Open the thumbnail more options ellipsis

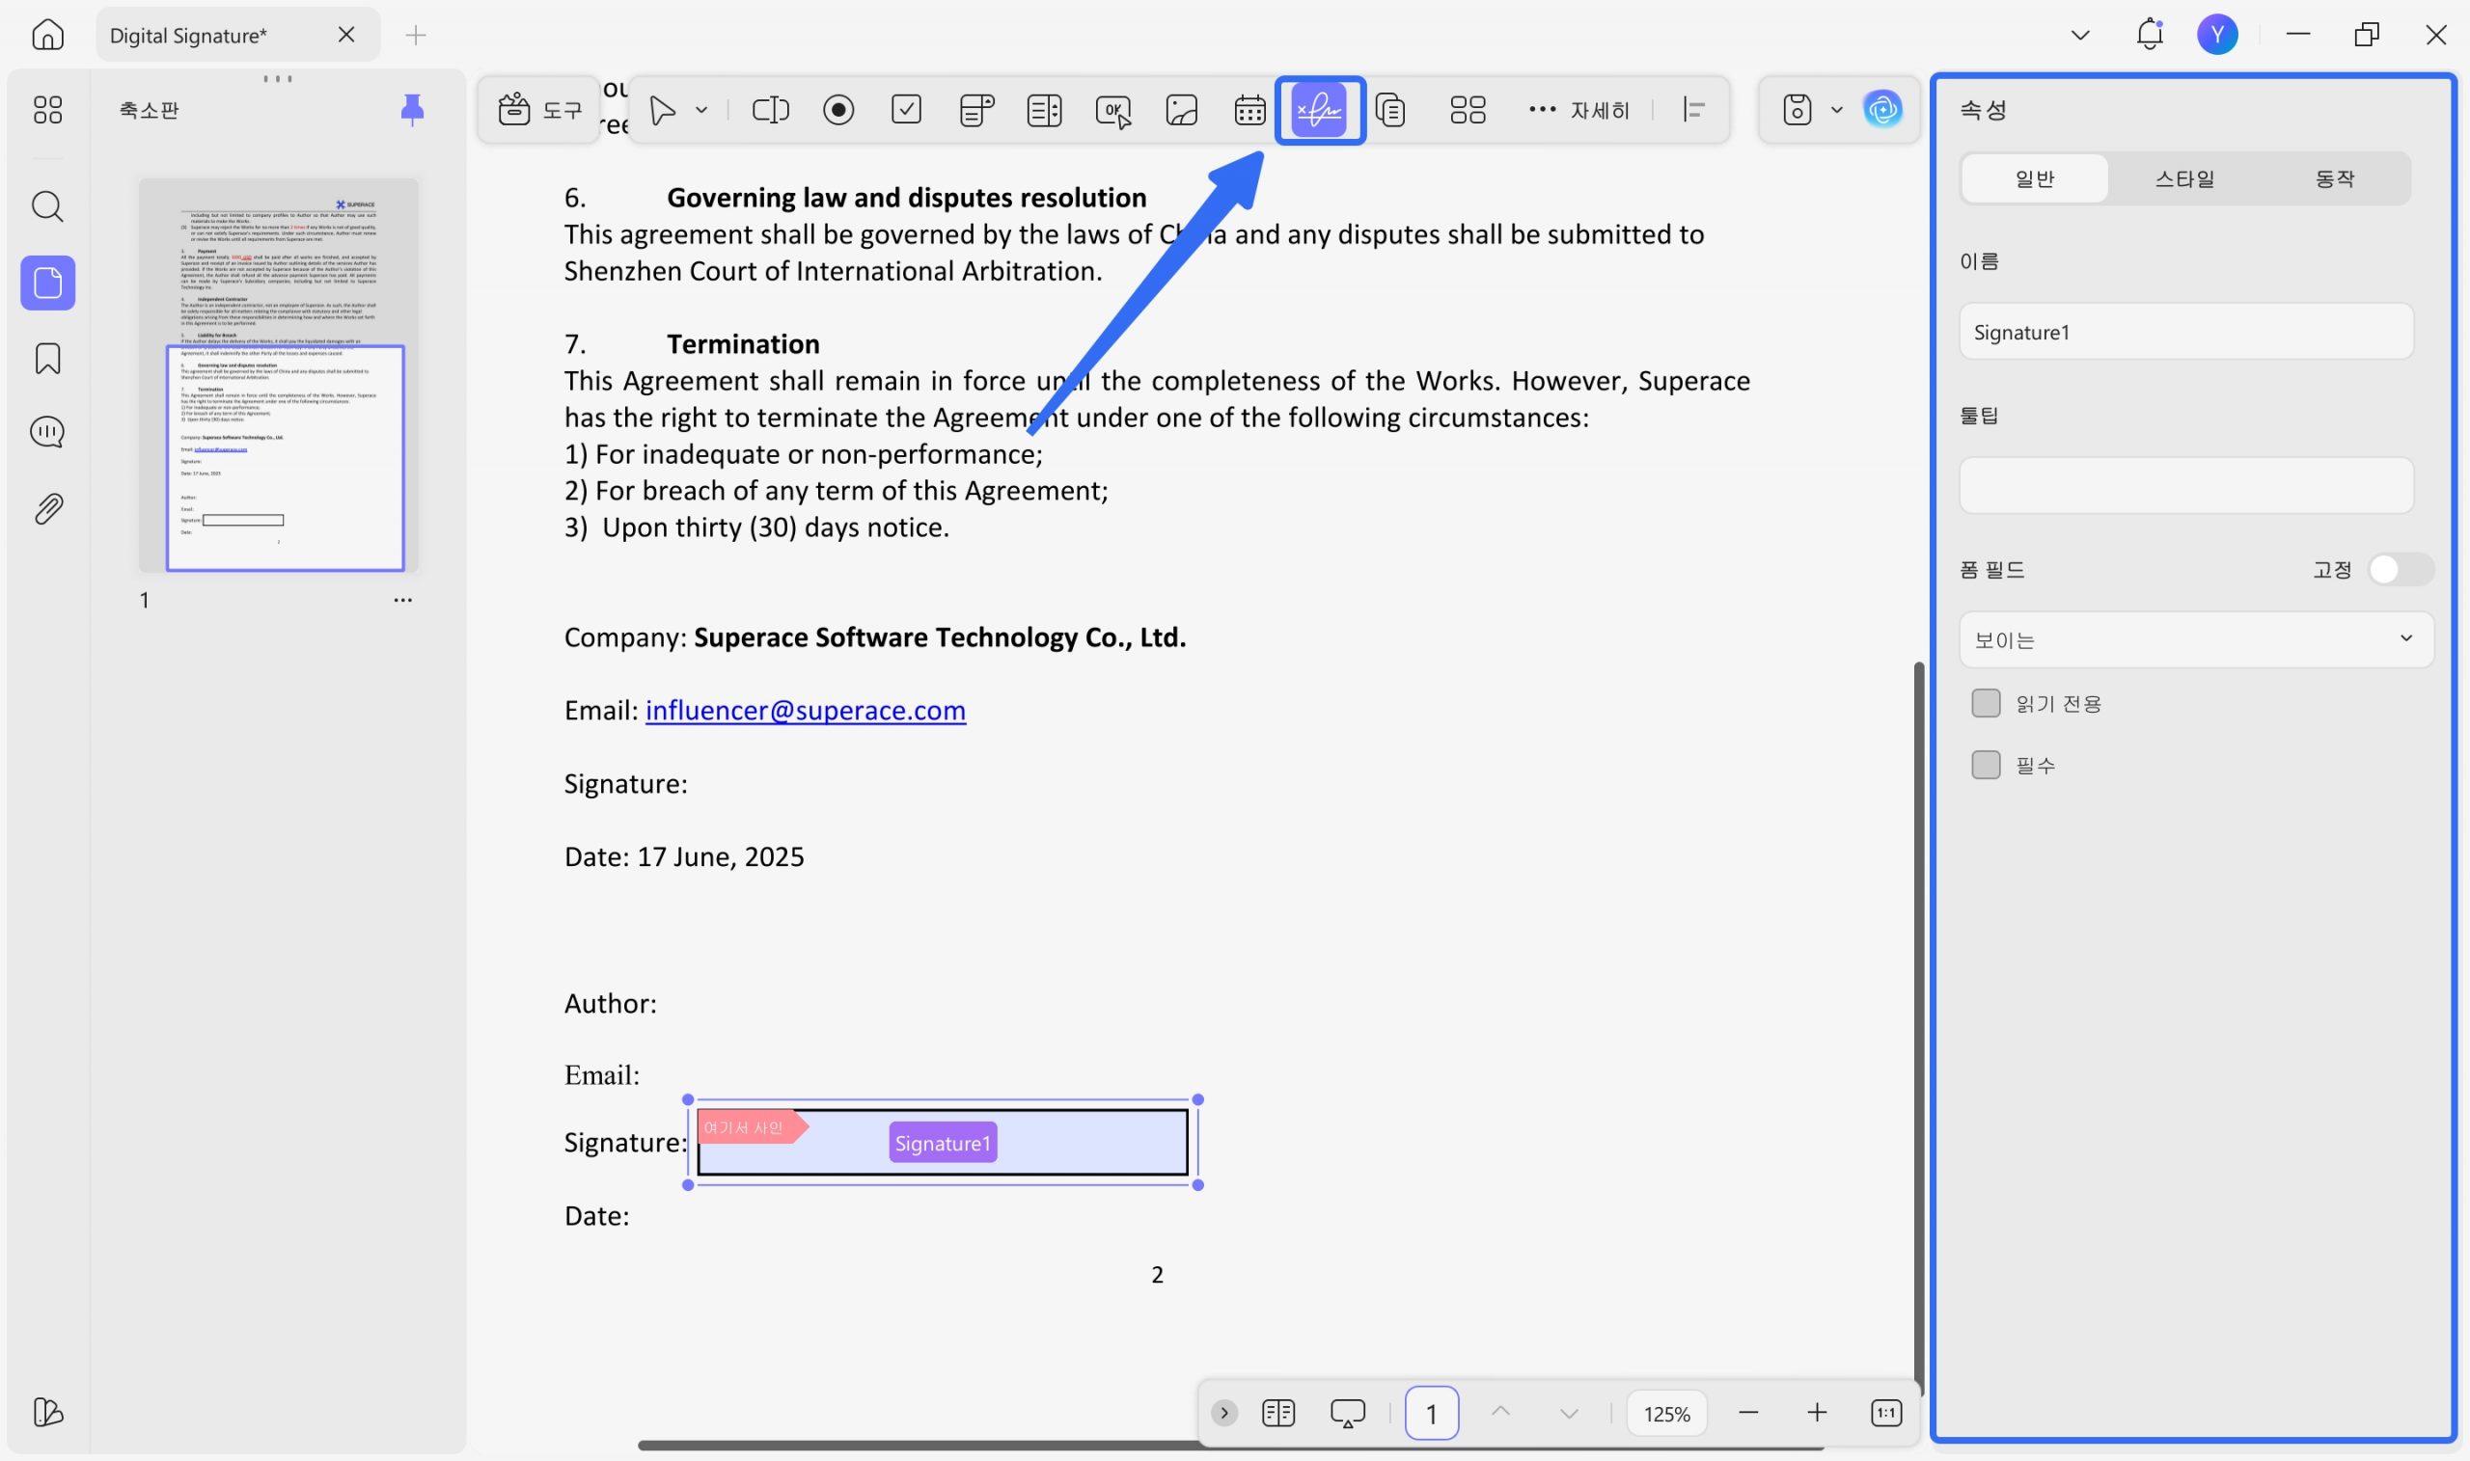coord(402,600)
